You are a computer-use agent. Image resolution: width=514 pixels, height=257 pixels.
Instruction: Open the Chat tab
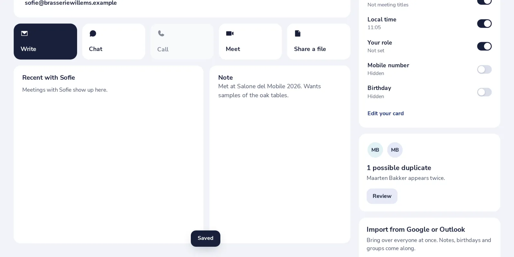[x=114, y=41]
